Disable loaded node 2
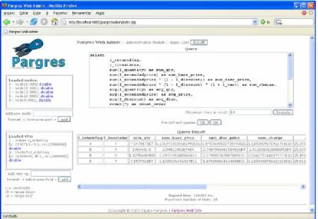 46,92
